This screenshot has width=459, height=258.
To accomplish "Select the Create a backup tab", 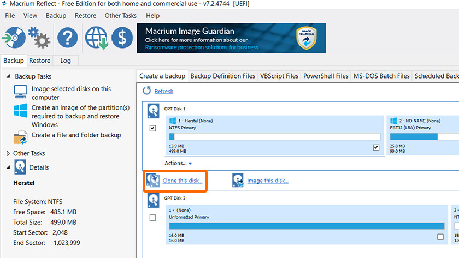I will (162, 76).
